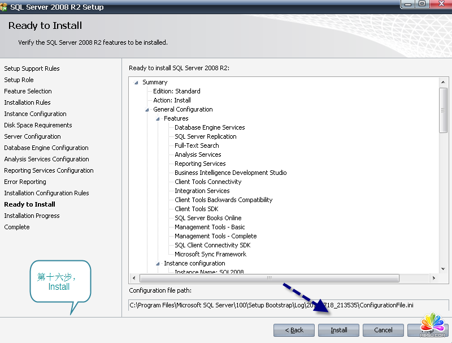Click horizontal scrollbar right arrow
The height and width of the screenshot is (343, 452).
pyautogui.click(x=433, y=278)
